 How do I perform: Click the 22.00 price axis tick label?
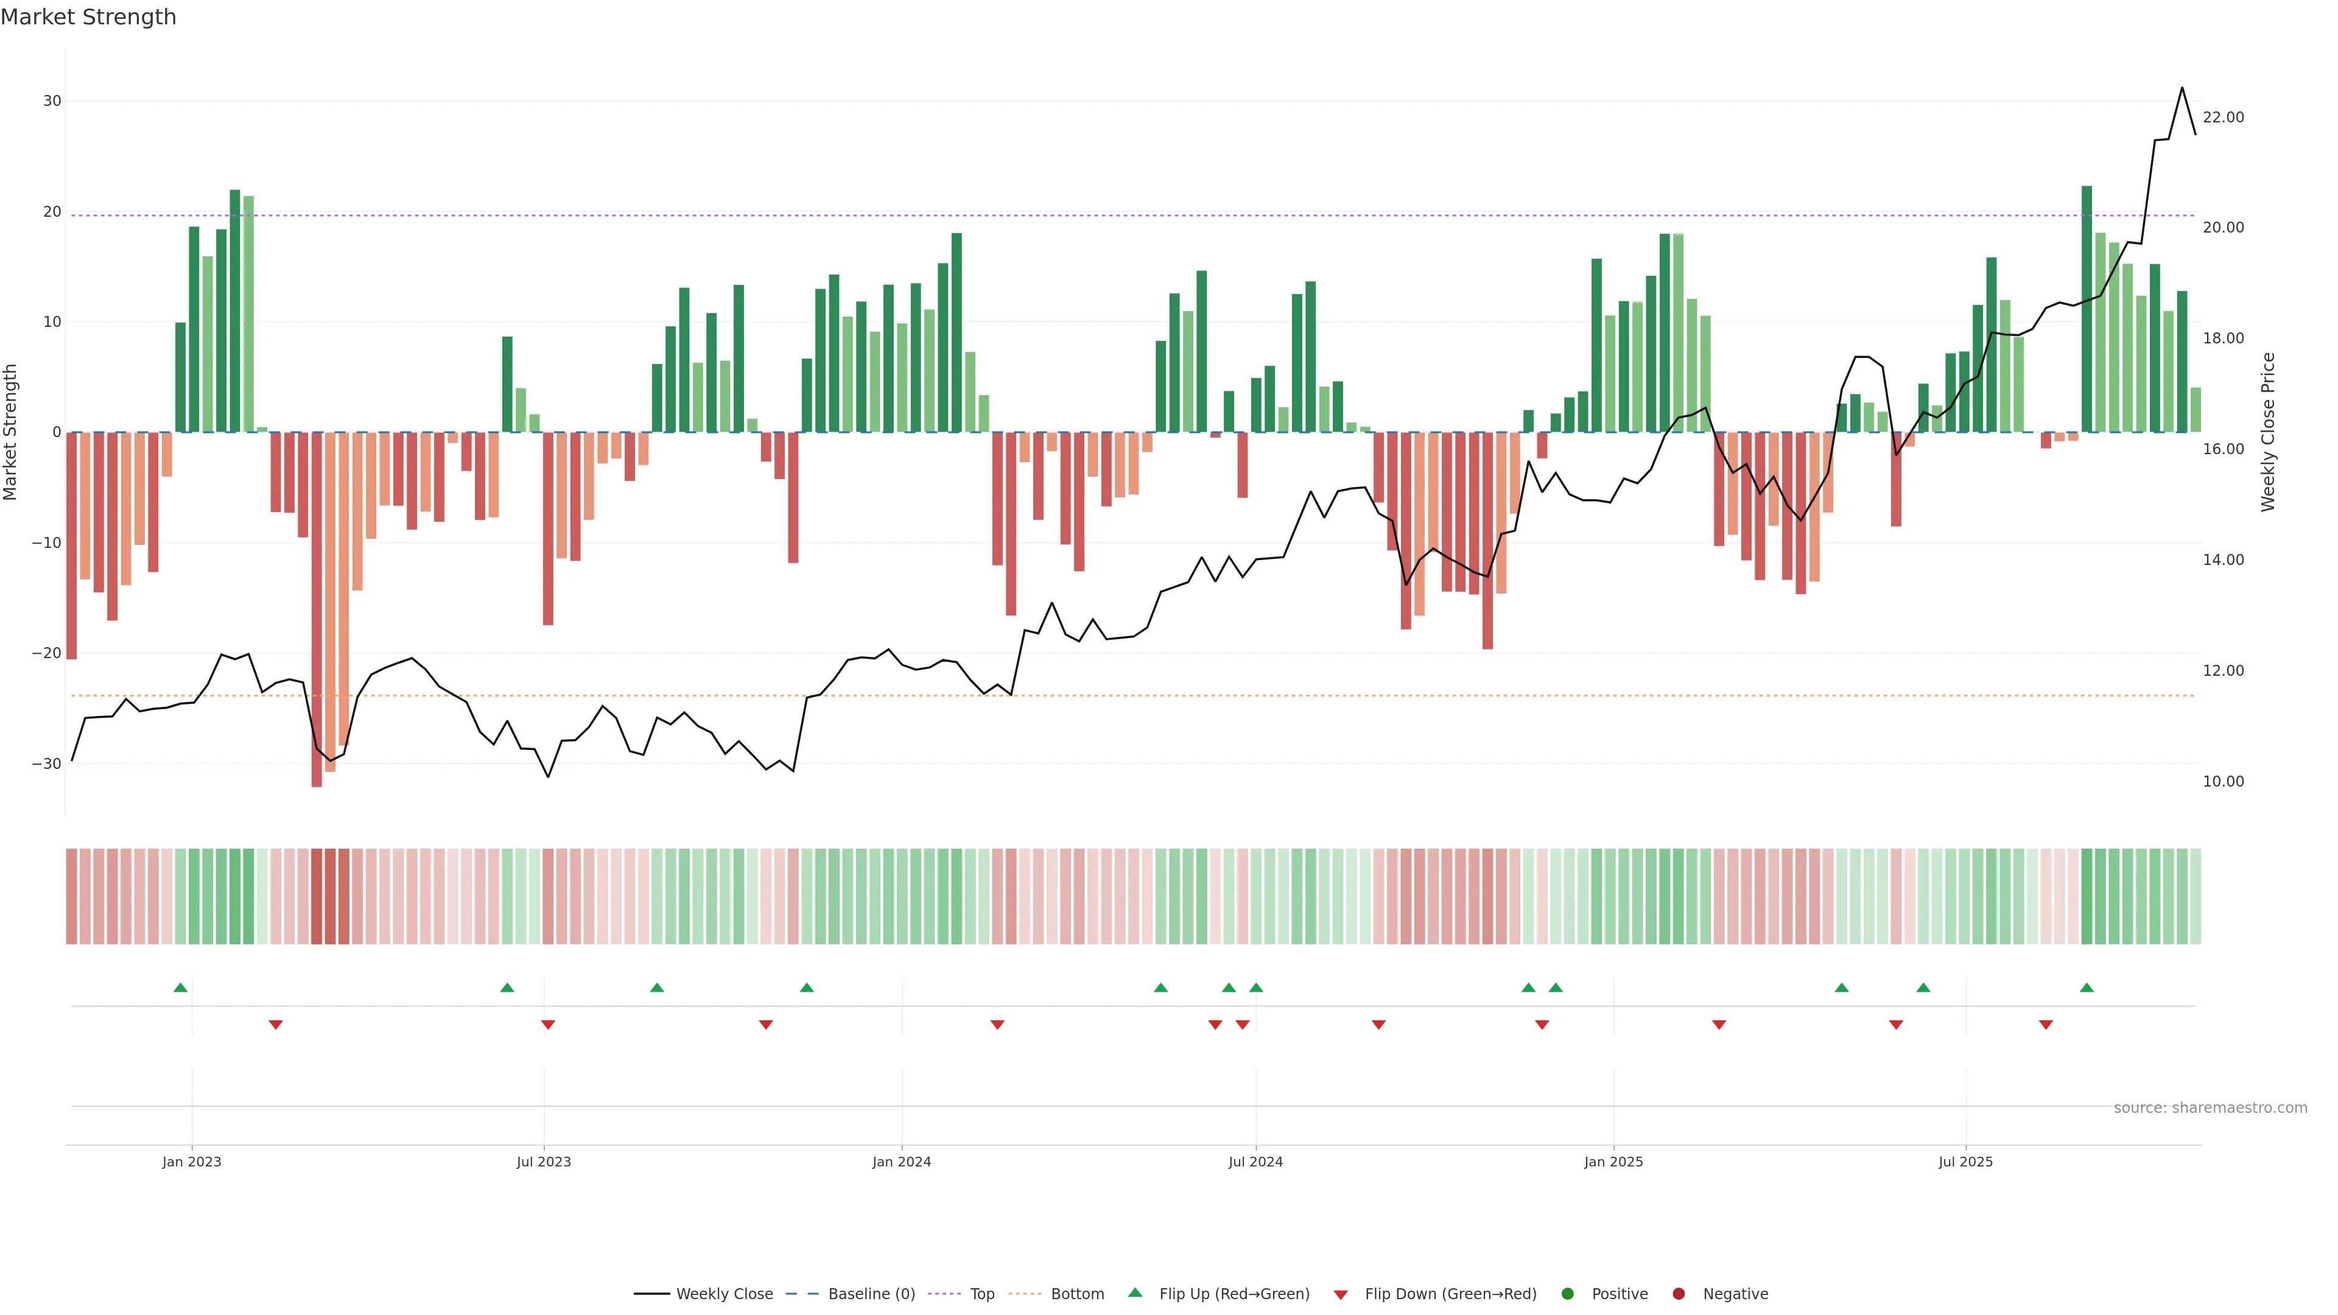(x=2223, y=117)
